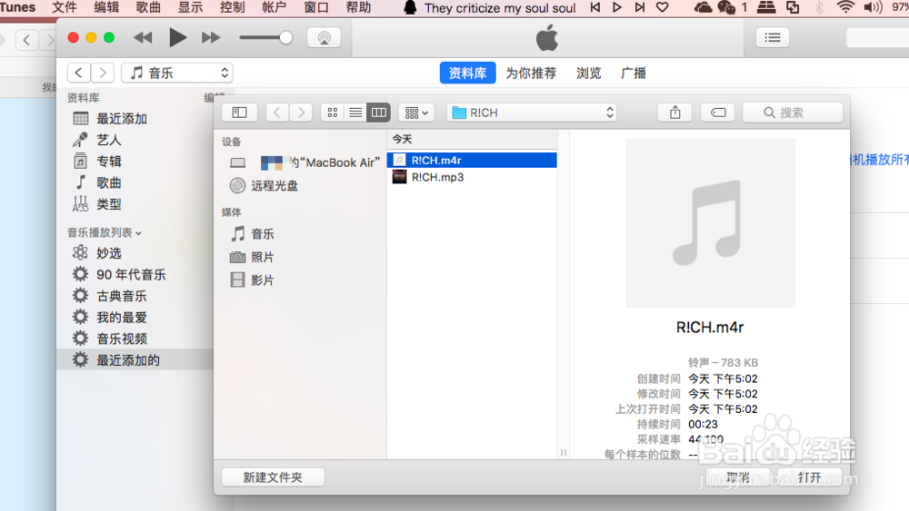Open the 显示 menu
The image size is (909, 511).
[x=190, y=7]
